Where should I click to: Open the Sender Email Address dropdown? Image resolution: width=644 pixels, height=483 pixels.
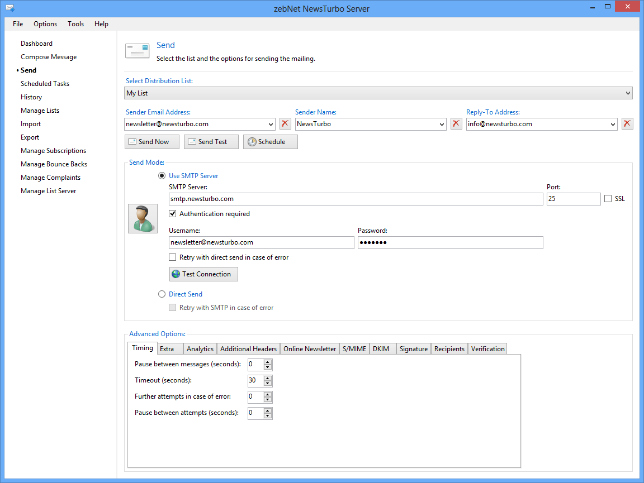click(x=271, y=124)
